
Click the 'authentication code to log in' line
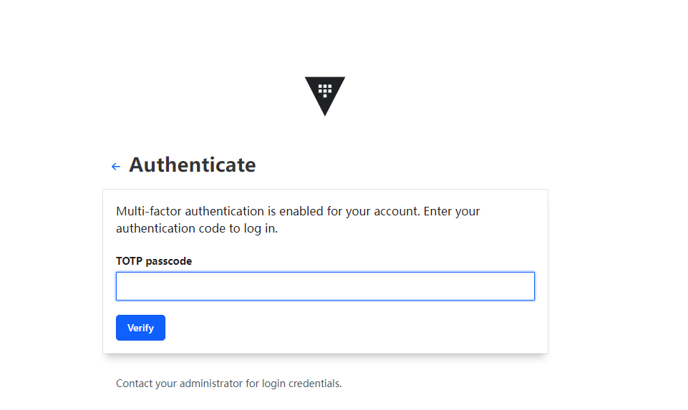197,228
